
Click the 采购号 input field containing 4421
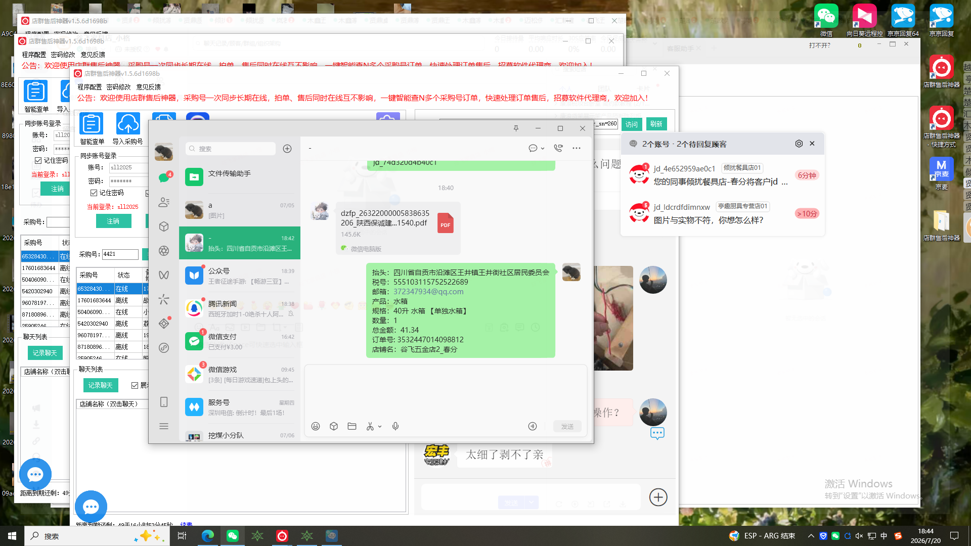(x=120, y=254)
